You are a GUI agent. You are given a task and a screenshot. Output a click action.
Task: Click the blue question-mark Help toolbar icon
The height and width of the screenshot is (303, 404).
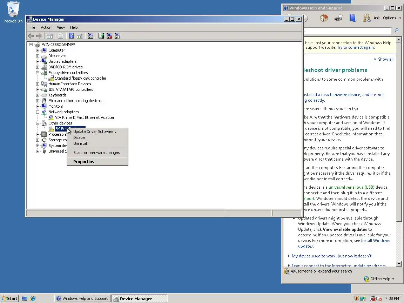pos(72,36)
